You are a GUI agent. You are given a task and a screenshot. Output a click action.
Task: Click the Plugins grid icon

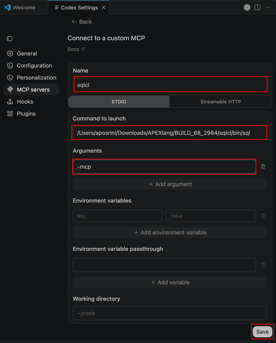coord(10,114)
